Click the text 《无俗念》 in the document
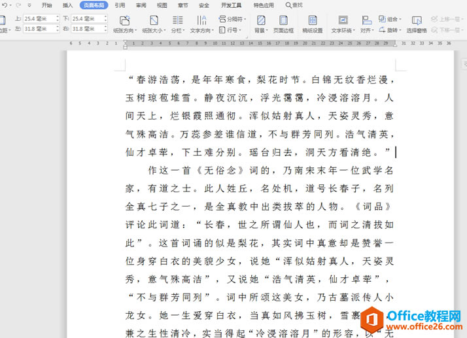This screenshot has width=467, height=338. [220, 171]
